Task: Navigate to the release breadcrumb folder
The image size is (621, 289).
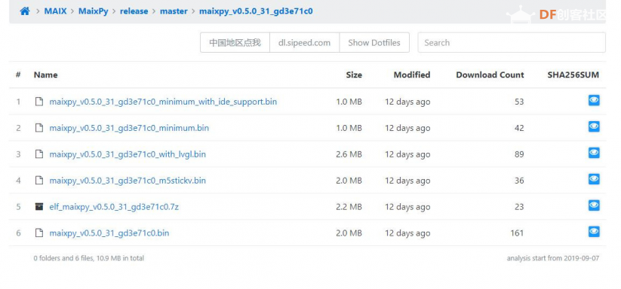Action: click(134, 11)
